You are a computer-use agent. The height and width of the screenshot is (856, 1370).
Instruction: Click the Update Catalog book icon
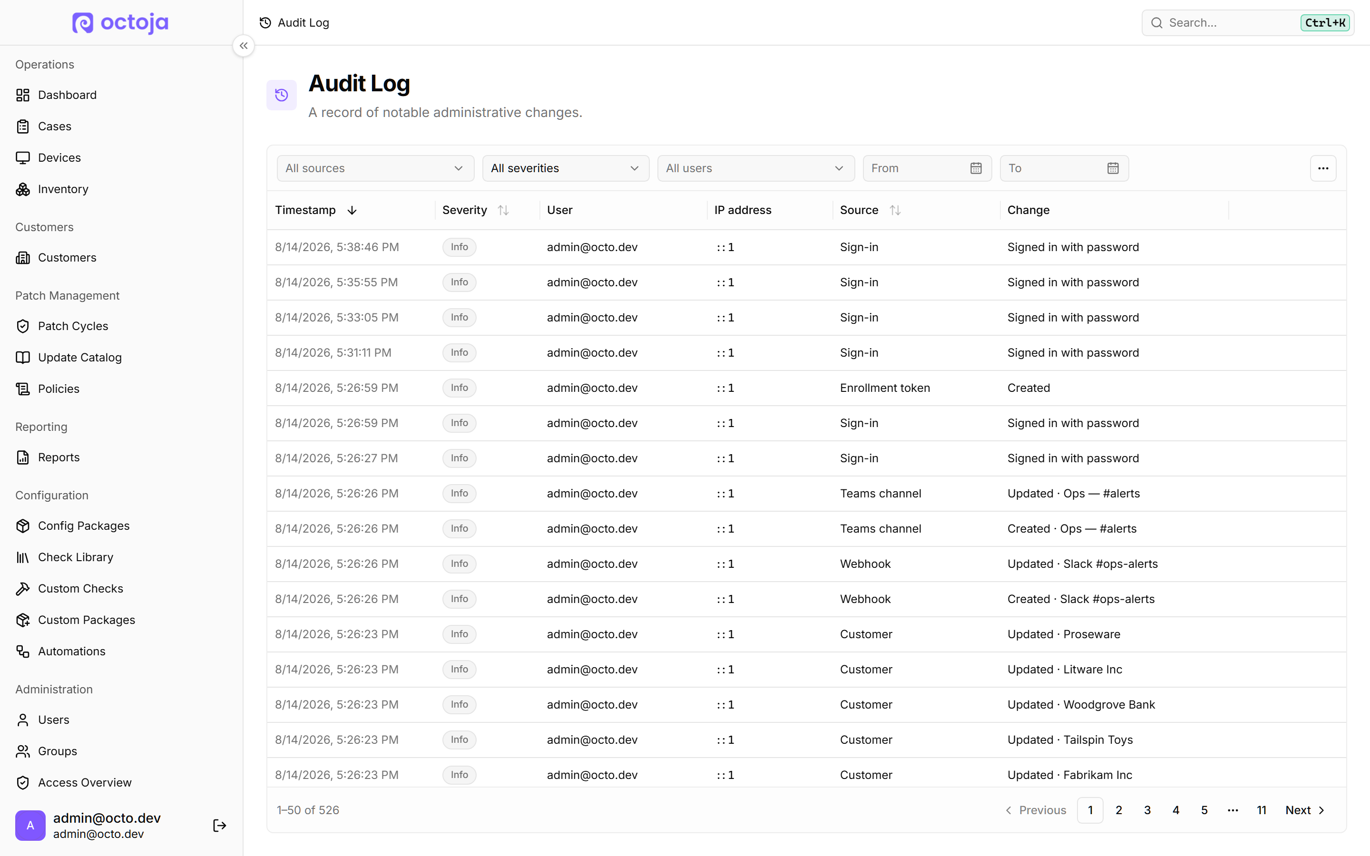(23, 357)
